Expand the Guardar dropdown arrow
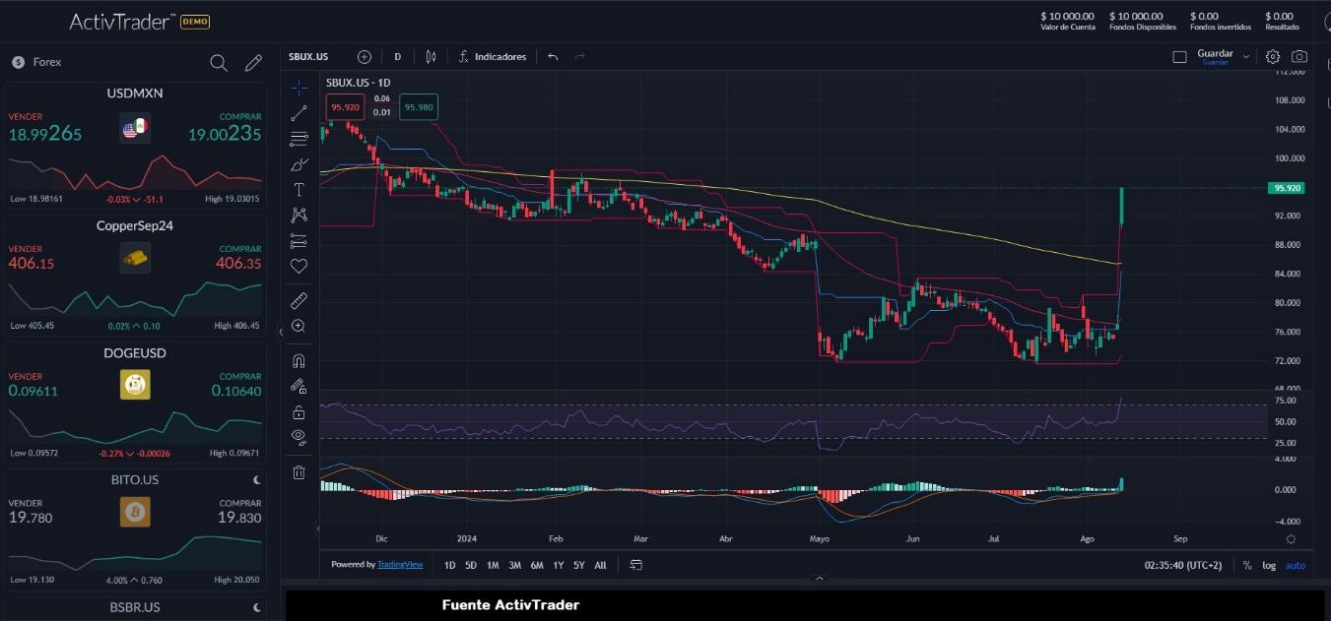Viewport: 1331px width, 621px height. (x=1246, y=57)
